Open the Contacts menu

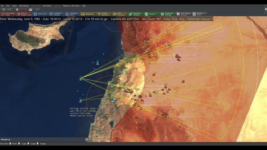tap(57, 6)
